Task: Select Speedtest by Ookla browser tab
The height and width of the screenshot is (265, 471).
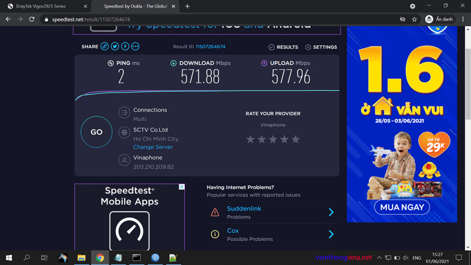Action: [135, 6]
